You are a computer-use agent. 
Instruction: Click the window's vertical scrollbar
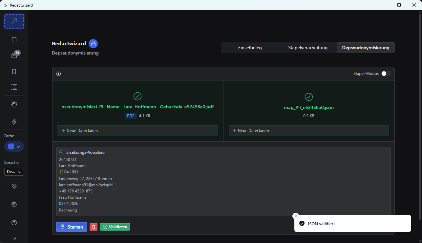pos(420,117)
